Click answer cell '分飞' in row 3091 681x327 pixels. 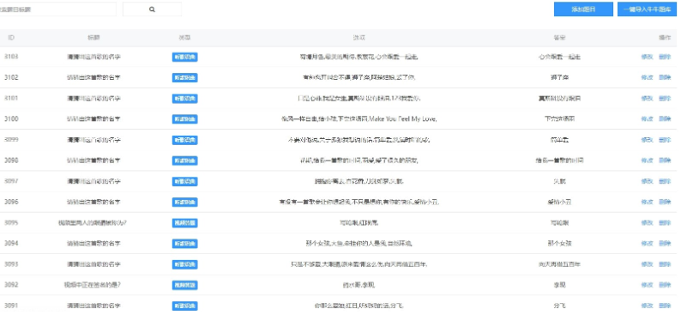coord(559,306)
